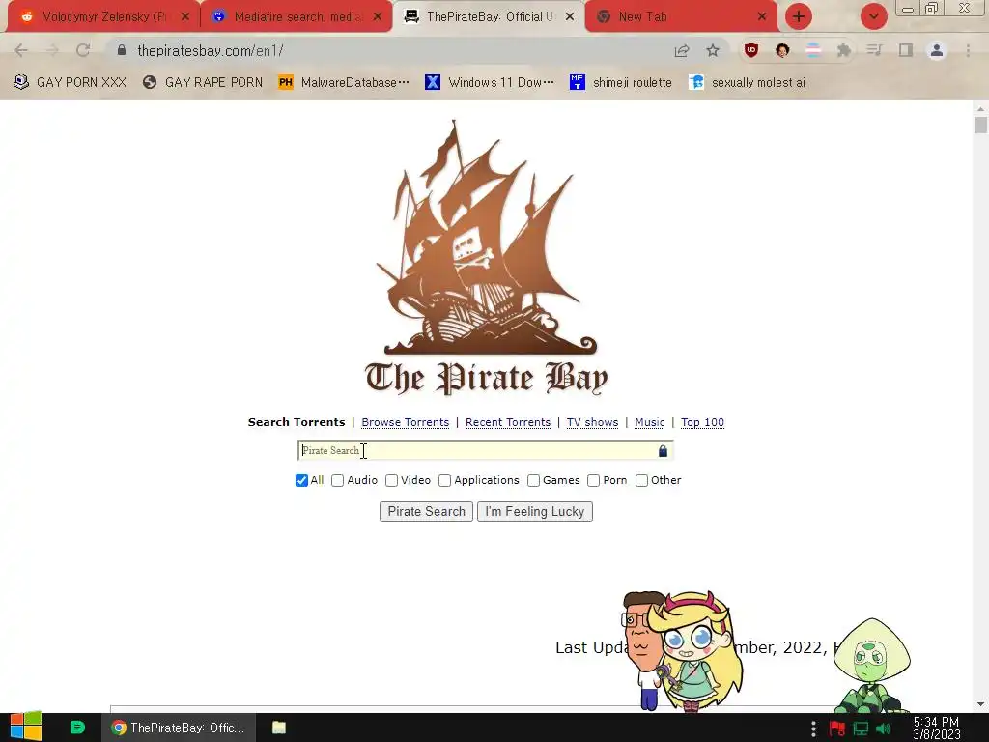Click the scrollbar down arrow
This screenshot has width=989, height=742.
pos(980,704)
